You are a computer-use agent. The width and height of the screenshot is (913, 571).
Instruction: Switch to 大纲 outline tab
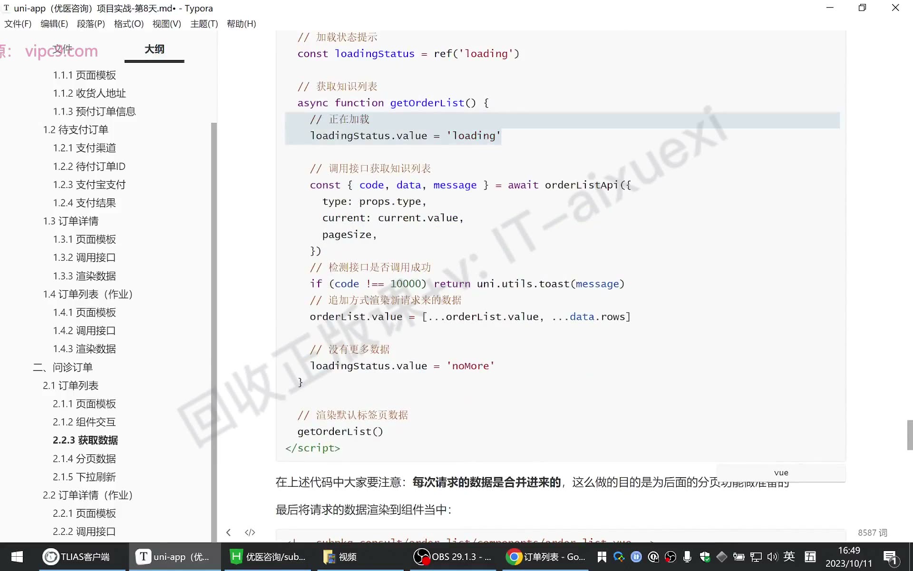pos(155,49)
